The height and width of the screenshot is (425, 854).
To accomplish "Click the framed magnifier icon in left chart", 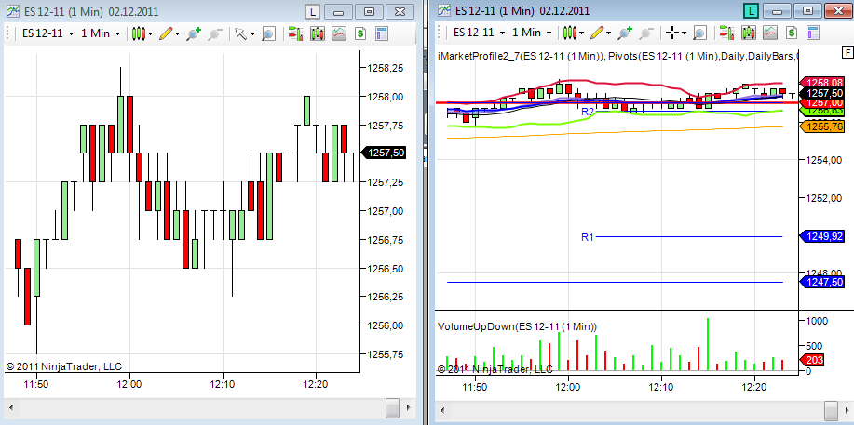I will click(x=268, y=33).
